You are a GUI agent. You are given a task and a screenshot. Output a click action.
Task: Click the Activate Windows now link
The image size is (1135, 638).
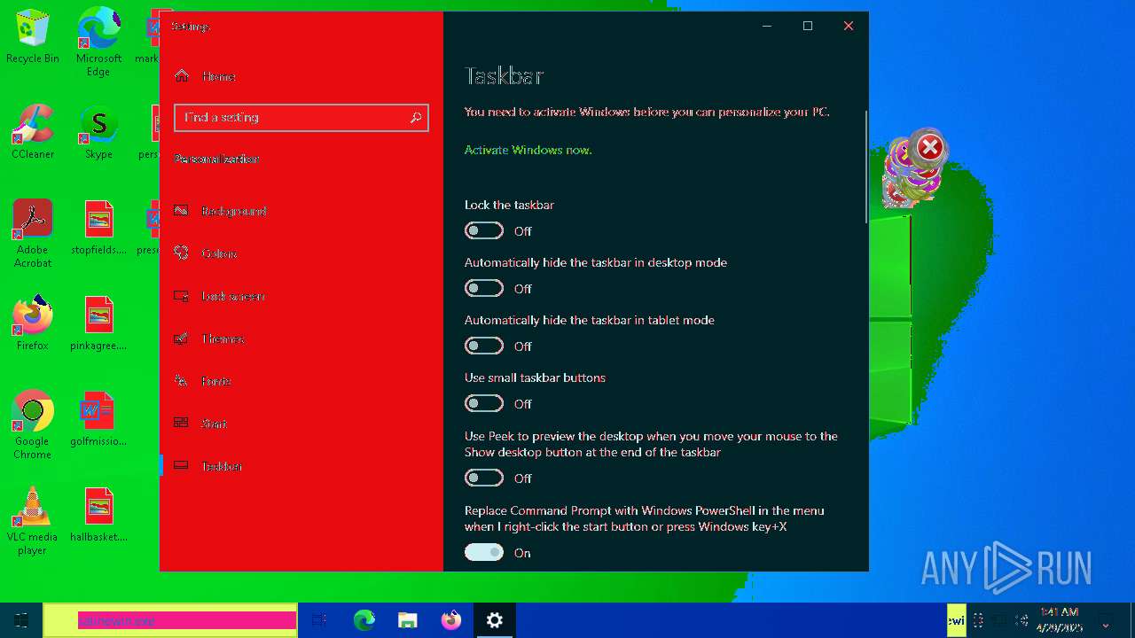pos(528,150)
